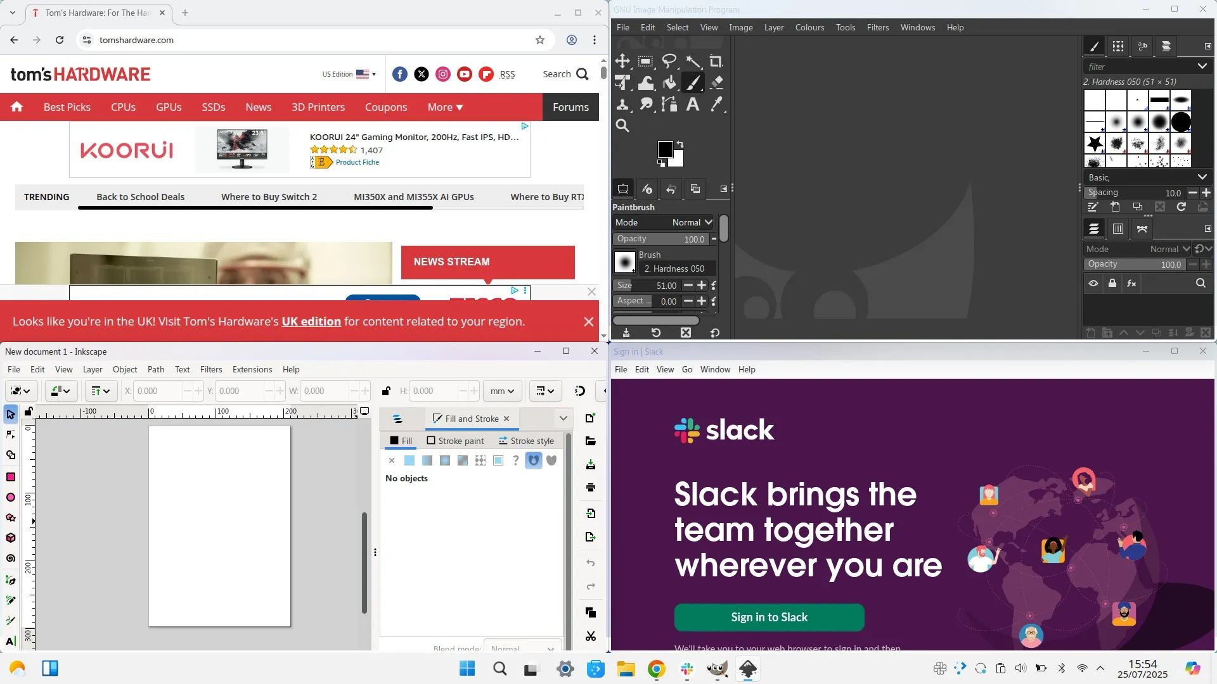Select the Zoom magnifier tool in GIMP
The width and height of the screenshot is (1217, 684).
click(x=622, y=125)
